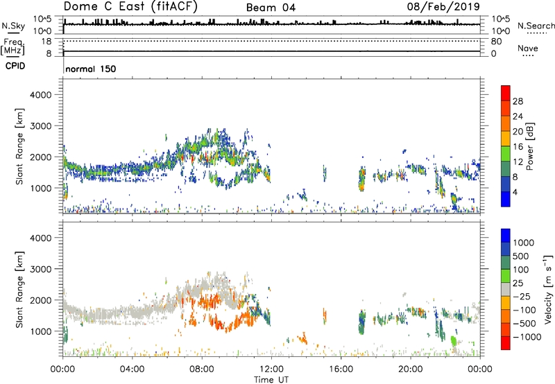Click the "Slant Range [km]" label of the power panel
This screenshot has height=384, width=555.
[x=19, y=146]
